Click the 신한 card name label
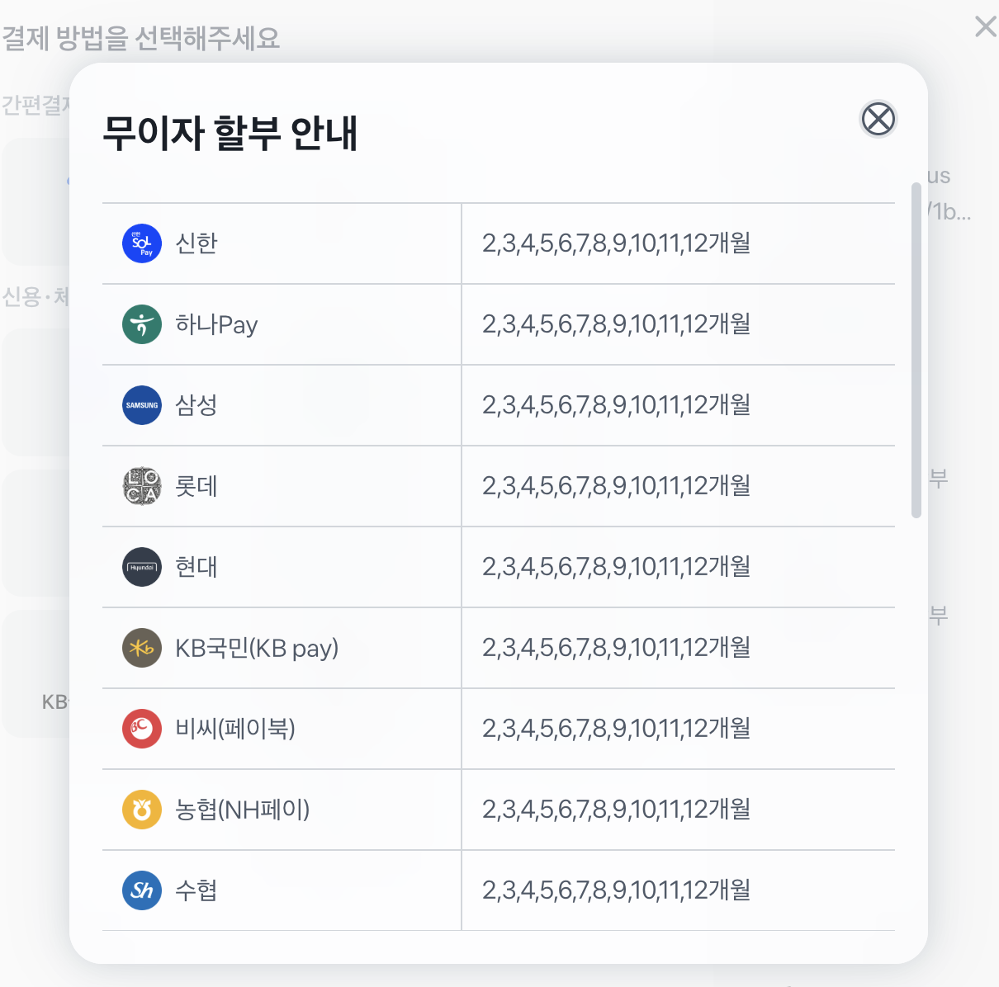This screenshot has width=999, height=987. coord(196,243)
